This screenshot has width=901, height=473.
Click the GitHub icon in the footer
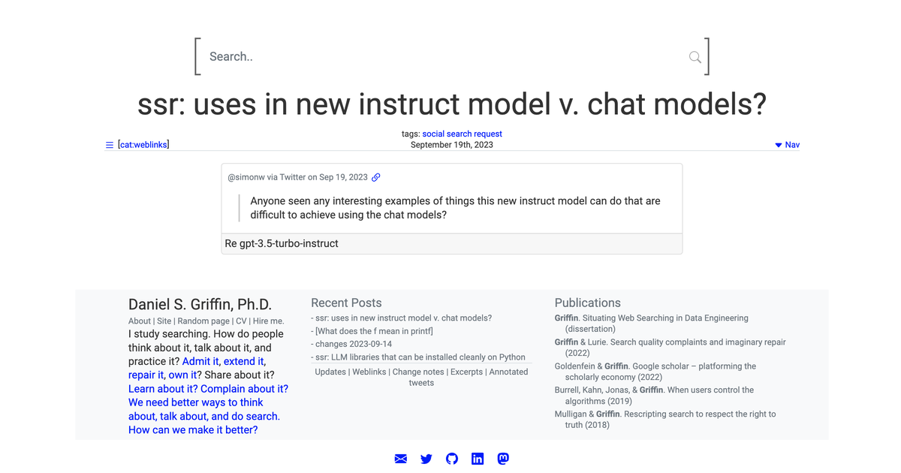coord(451,459)
